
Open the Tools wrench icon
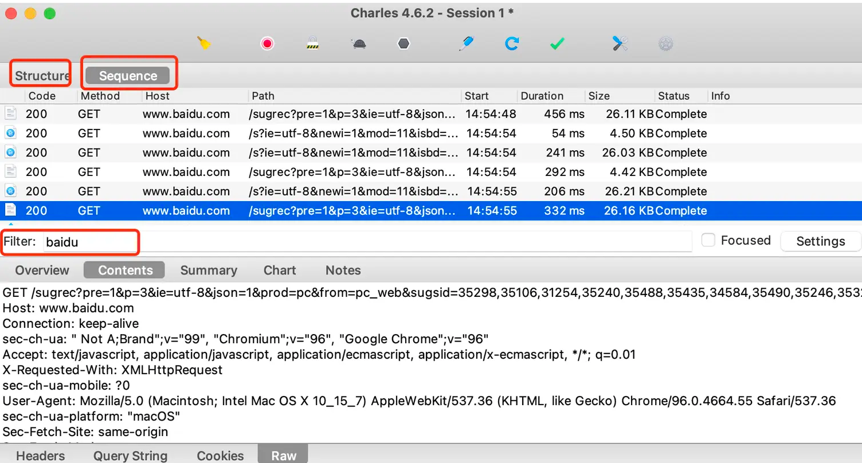coord(620,44)
